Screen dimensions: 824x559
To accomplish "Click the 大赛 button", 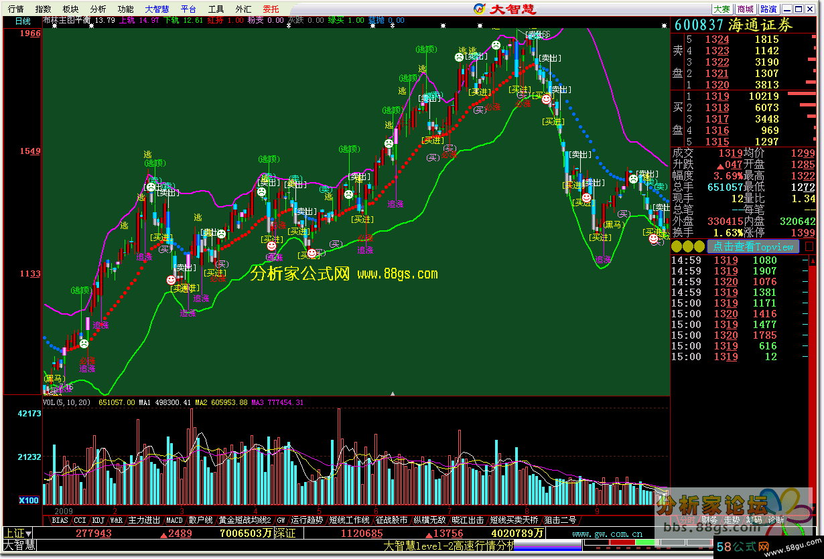I will (x=722, y=9).
